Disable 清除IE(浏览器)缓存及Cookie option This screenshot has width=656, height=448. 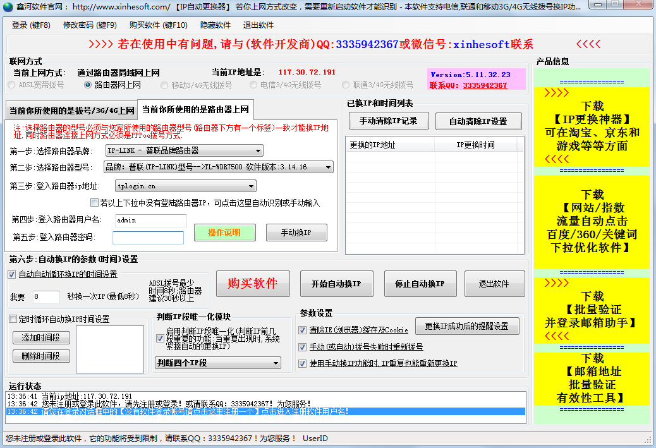click(x=302, y=329)
